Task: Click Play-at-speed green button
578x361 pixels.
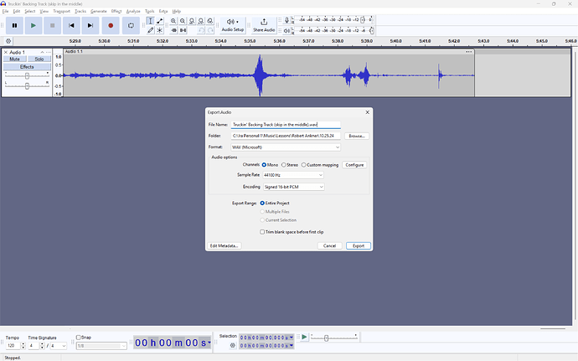Action: click(x=304, y=337)
